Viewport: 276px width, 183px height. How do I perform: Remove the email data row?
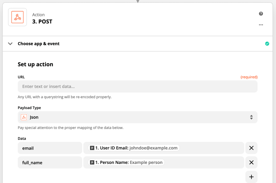[x=251, y=148]
